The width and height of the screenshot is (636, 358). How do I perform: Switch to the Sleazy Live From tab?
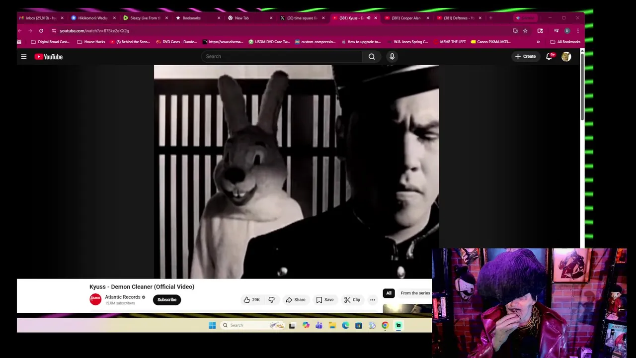145,18
